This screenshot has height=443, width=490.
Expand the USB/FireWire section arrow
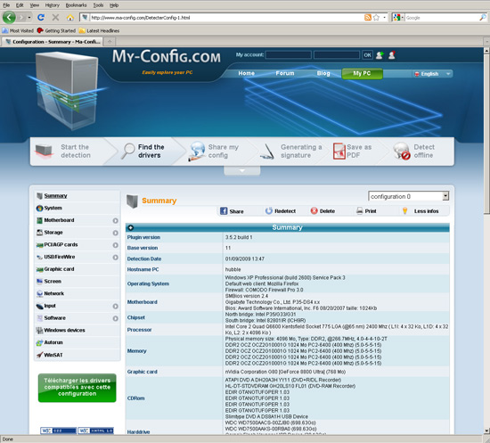115,258
